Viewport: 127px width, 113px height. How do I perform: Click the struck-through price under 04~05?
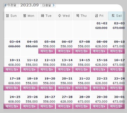click(x=32, y=46)
